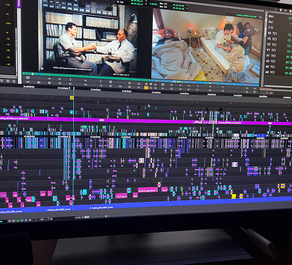Click the red Overwrite arrow button

[139, 83]
